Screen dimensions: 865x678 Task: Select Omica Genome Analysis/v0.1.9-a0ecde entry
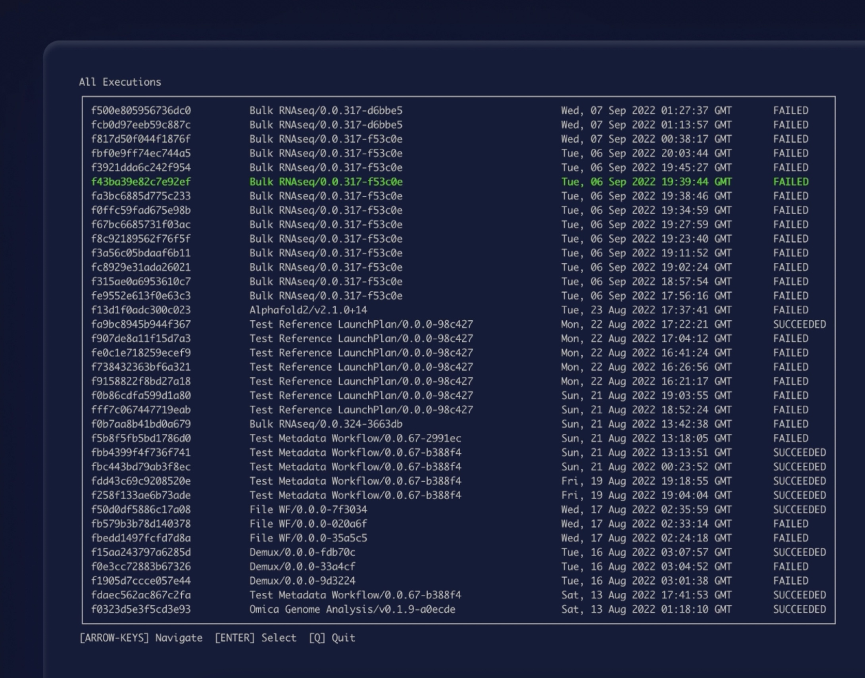pos(352,609)
